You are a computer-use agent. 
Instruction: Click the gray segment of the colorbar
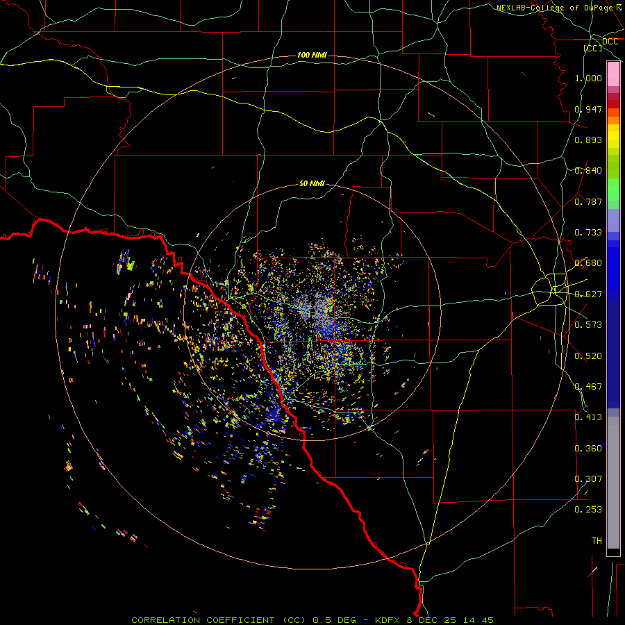(613, 483)
